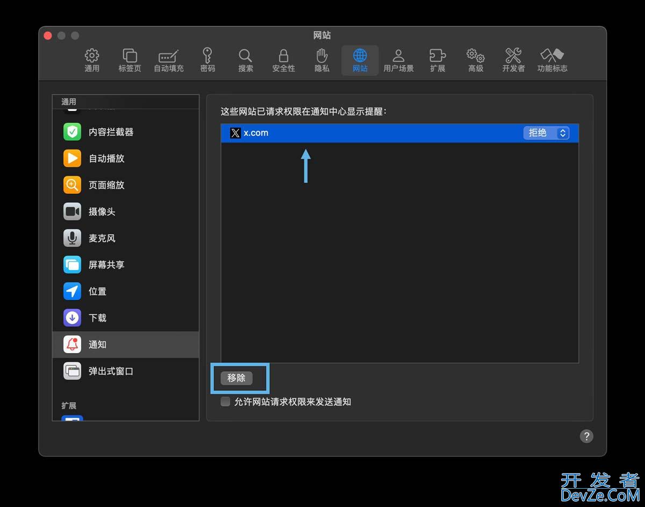This screenshot has width=645, height=507.
Task: Open the 功能标志 feature flags icon
Action: 552,55
